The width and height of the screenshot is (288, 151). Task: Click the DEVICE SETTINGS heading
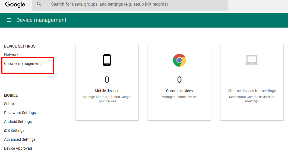click(20, 46)
